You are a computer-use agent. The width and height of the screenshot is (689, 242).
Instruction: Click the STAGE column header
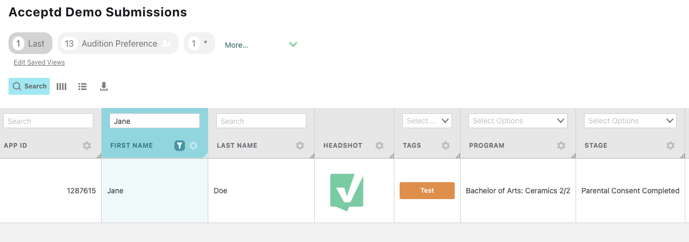tap(596, 146)
